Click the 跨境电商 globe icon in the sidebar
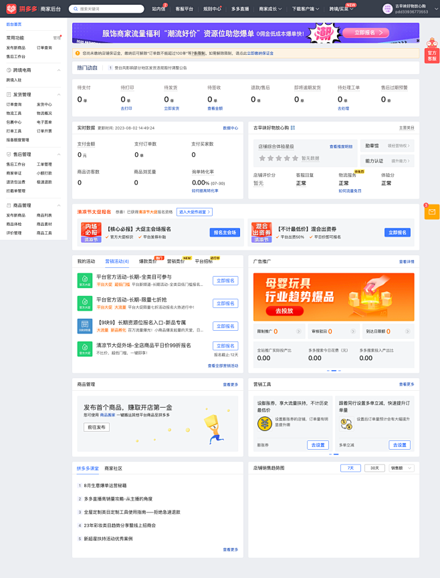 (9, 70)
